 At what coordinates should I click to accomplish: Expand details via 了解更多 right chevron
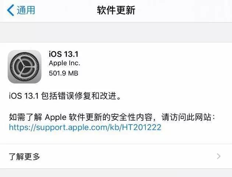click(219, 156)
